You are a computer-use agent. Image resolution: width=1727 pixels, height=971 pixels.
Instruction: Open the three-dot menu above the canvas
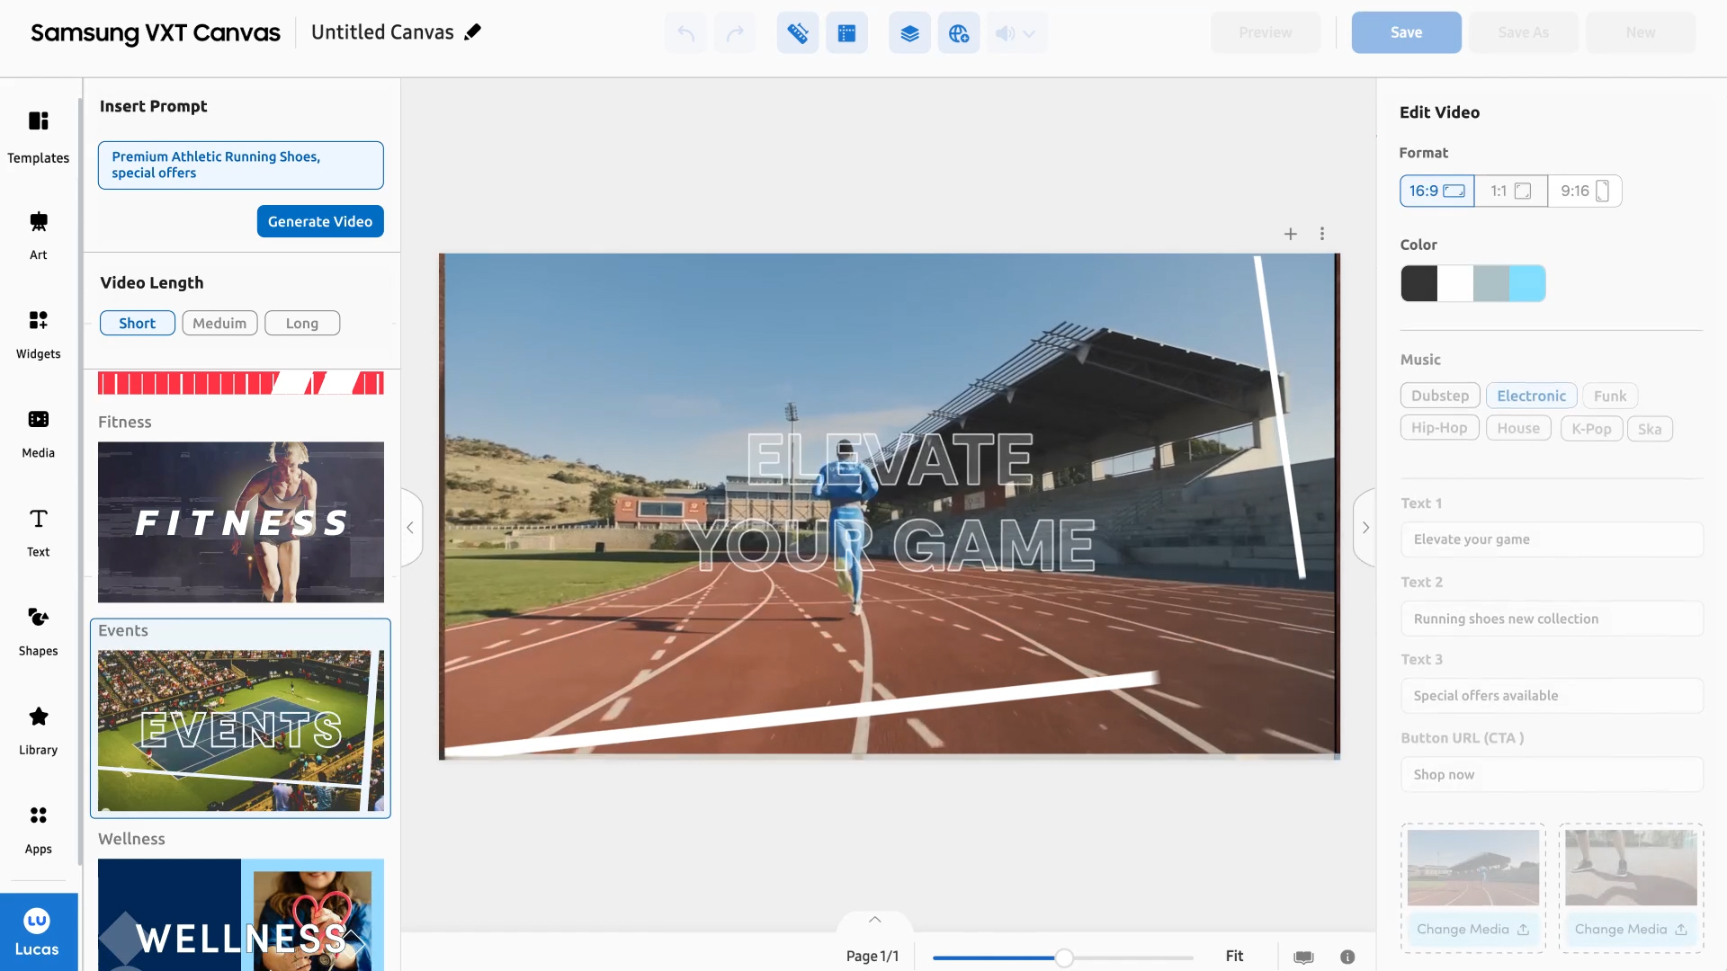(x=1322, y=234)
